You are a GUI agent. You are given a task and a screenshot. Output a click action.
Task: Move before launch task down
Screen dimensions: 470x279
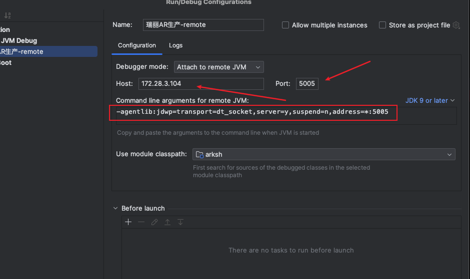tap(180, 222)
